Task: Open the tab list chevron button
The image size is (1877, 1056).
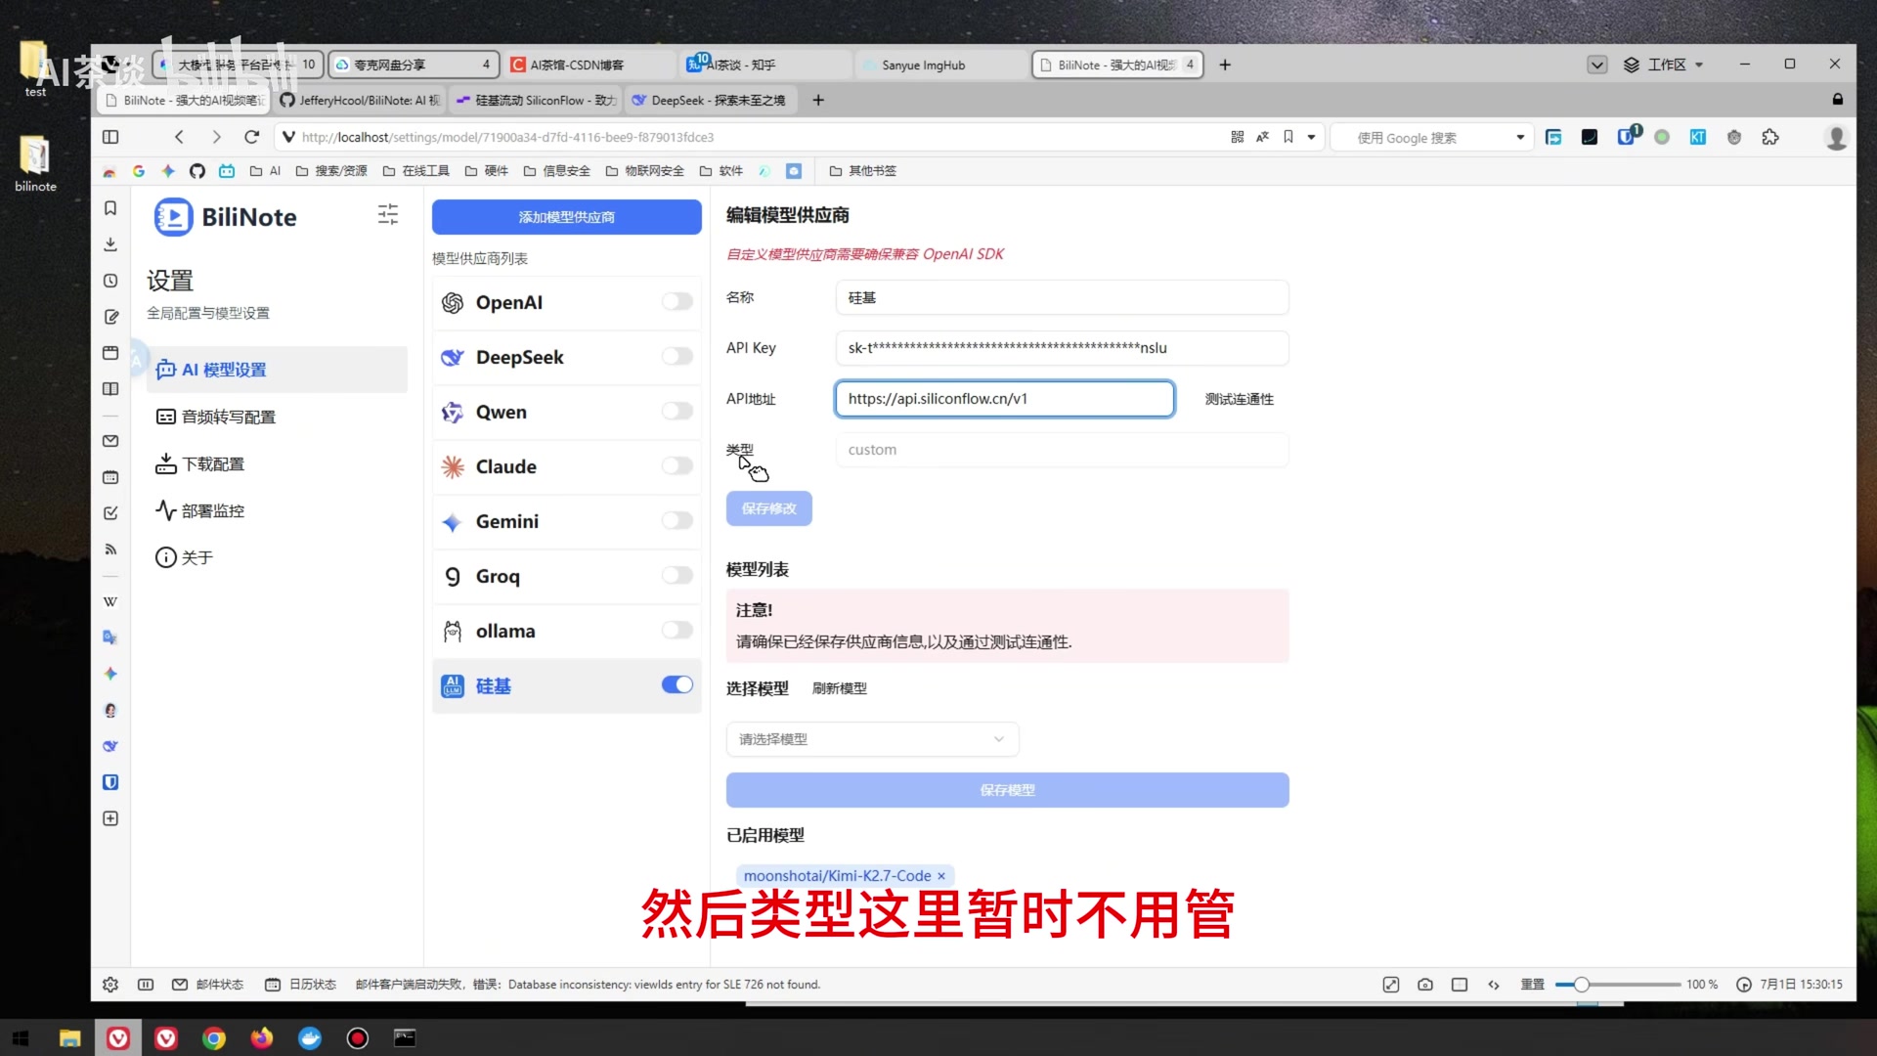Action: (1597, 65)
